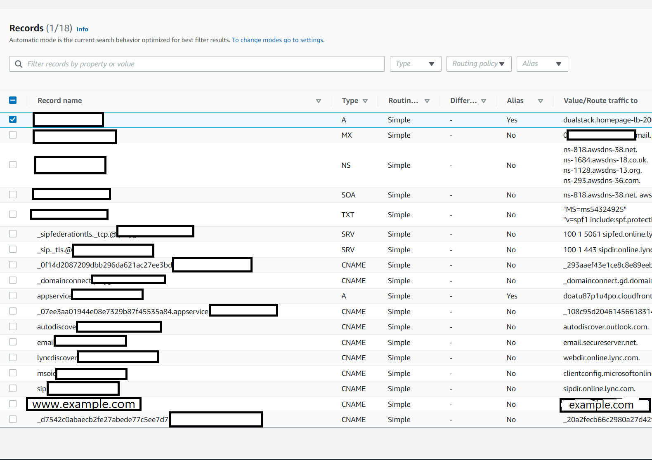Sort by Record name column arrow
652x460 pixels.
(x=319, y=101)
